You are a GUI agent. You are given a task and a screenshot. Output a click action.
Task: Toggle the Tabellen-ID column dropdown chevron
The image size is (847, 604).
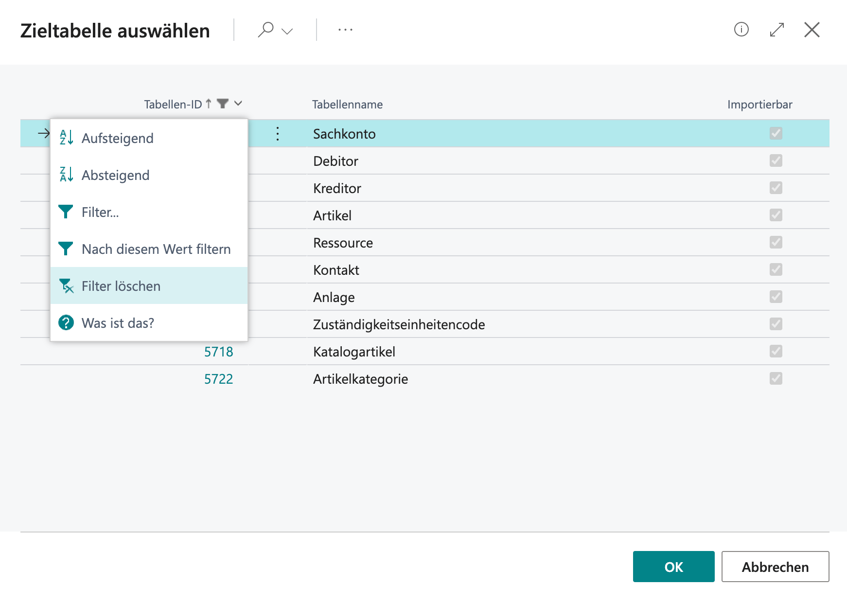[x=238, y=103]
